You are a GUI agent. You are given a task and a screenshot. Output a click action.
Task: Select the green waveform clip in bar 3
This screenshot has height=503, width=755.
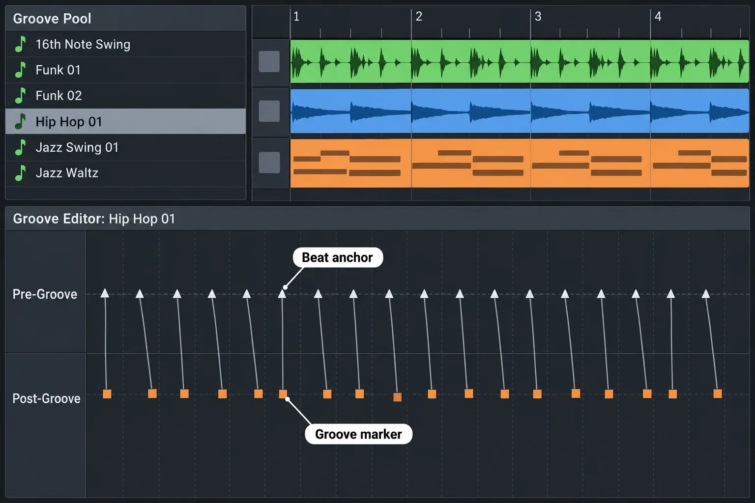[590, 61]
